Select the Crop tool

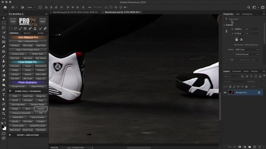[4, 37]
